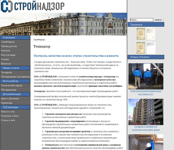
Task: Click bold text функции заказчика-застройщика
Action: click(x=105, y=86)
